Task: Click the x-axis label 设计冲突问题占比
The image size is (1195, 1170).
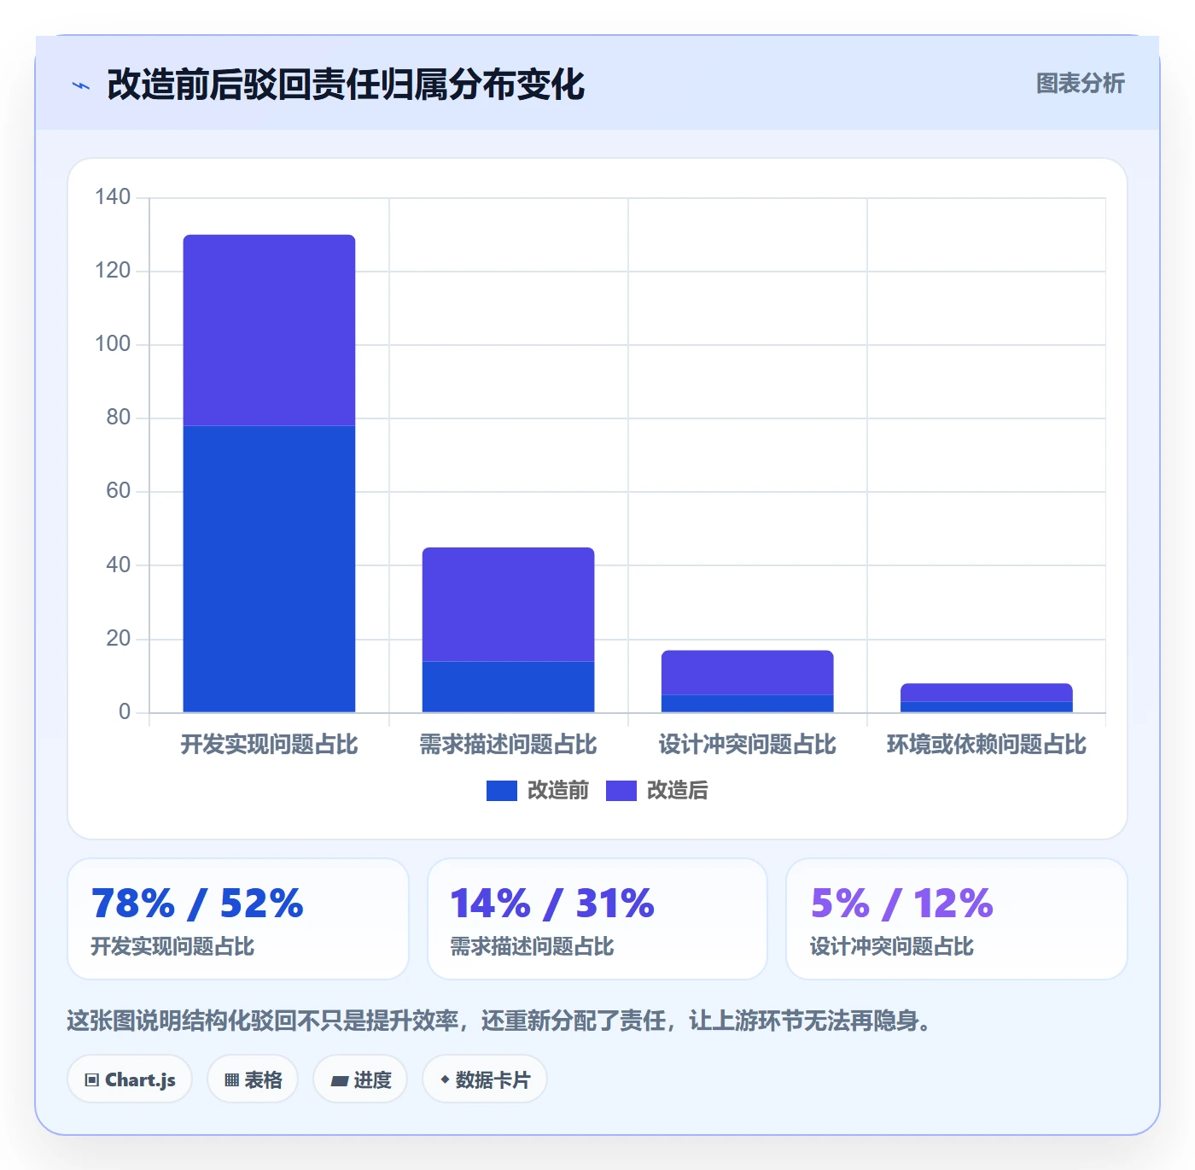Action: click(x=747, y=745)
